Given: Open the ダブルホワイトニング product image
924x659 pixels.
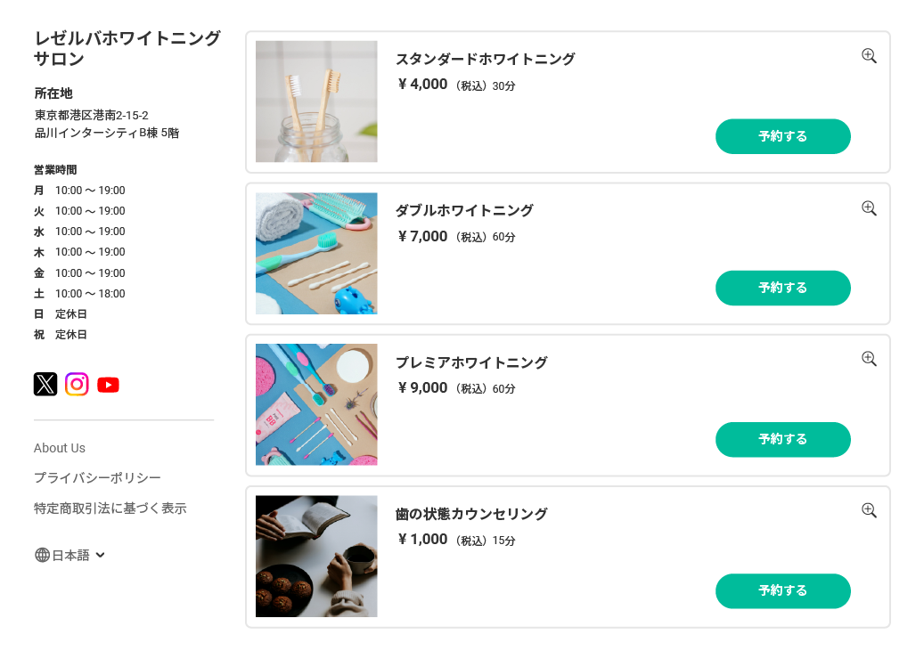Looking at the screenshot, I should click(x=316, y=253).
